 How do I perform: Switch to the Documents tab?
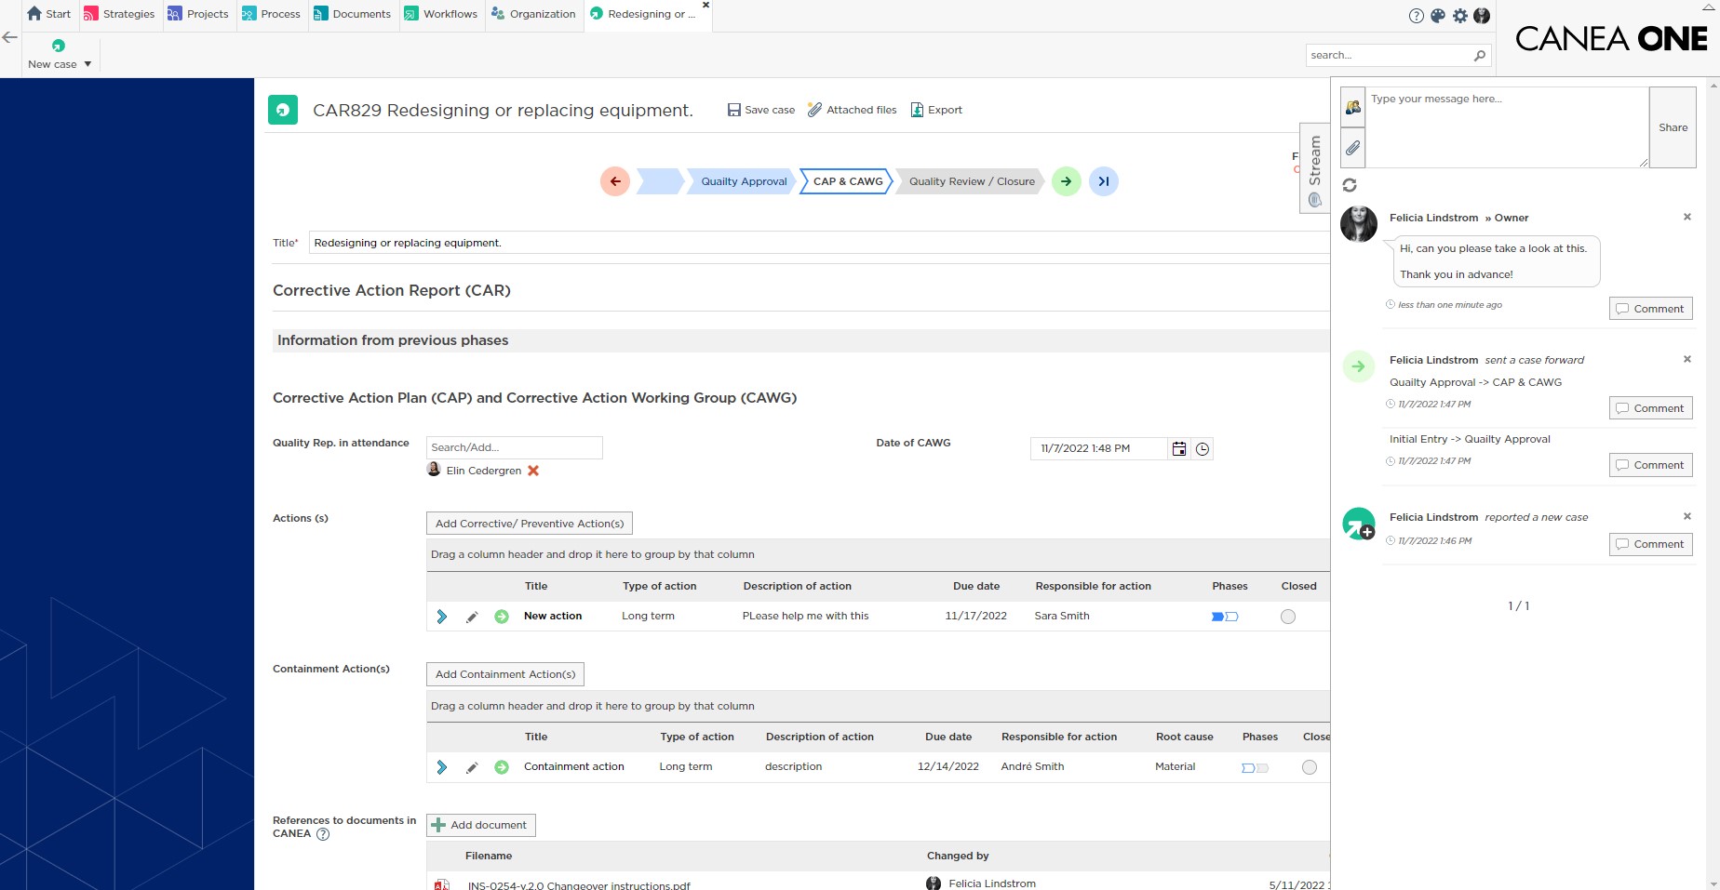click(x=353, y=13)
